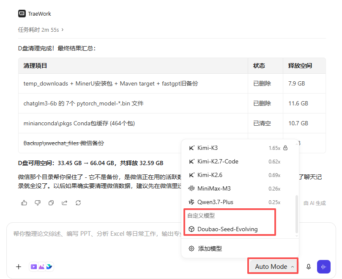Click the chatglm3-6b row description
The image size is (342, 279).
(83, 103)
